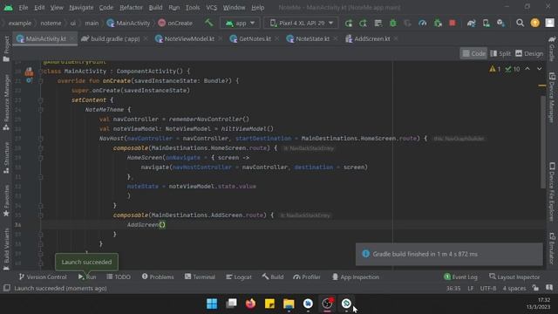Click the Rerun app icon

349,24
